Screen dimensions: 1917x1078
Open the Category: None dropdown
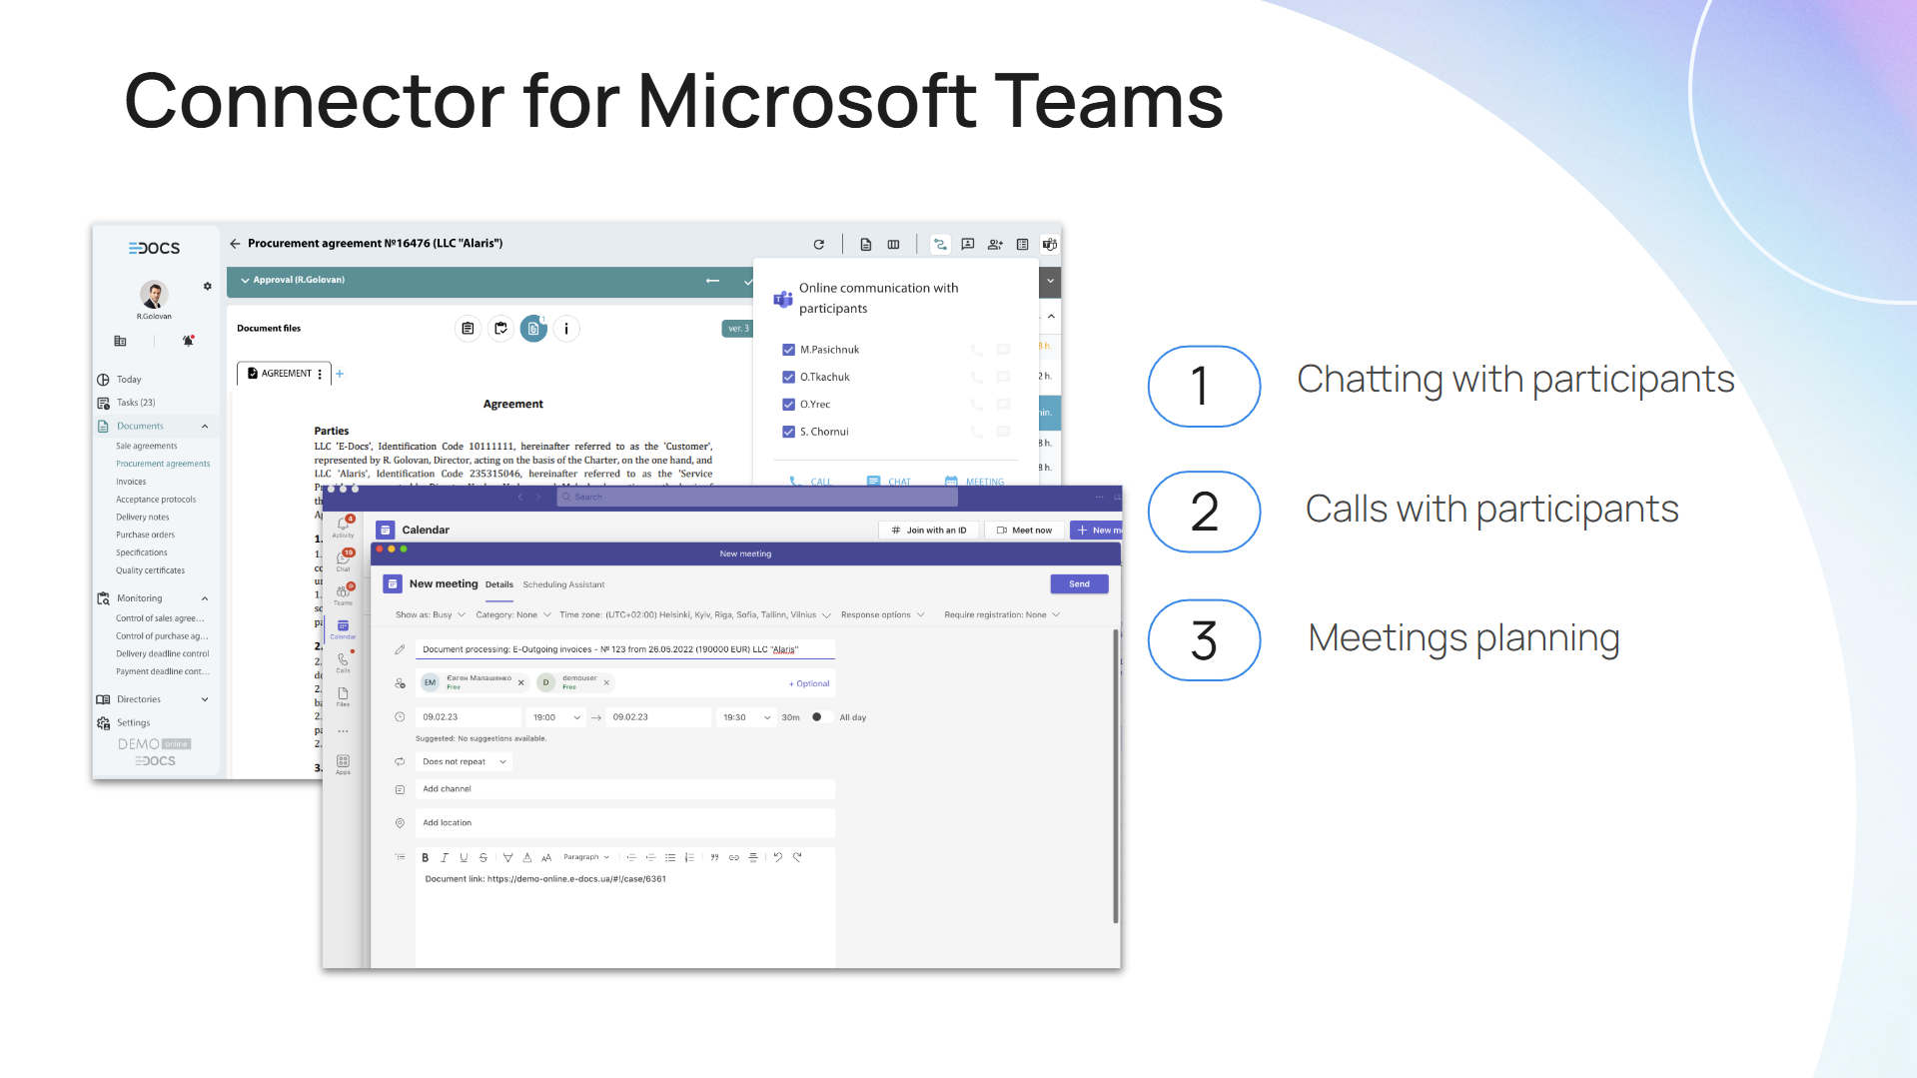click(x=513, y=615)
